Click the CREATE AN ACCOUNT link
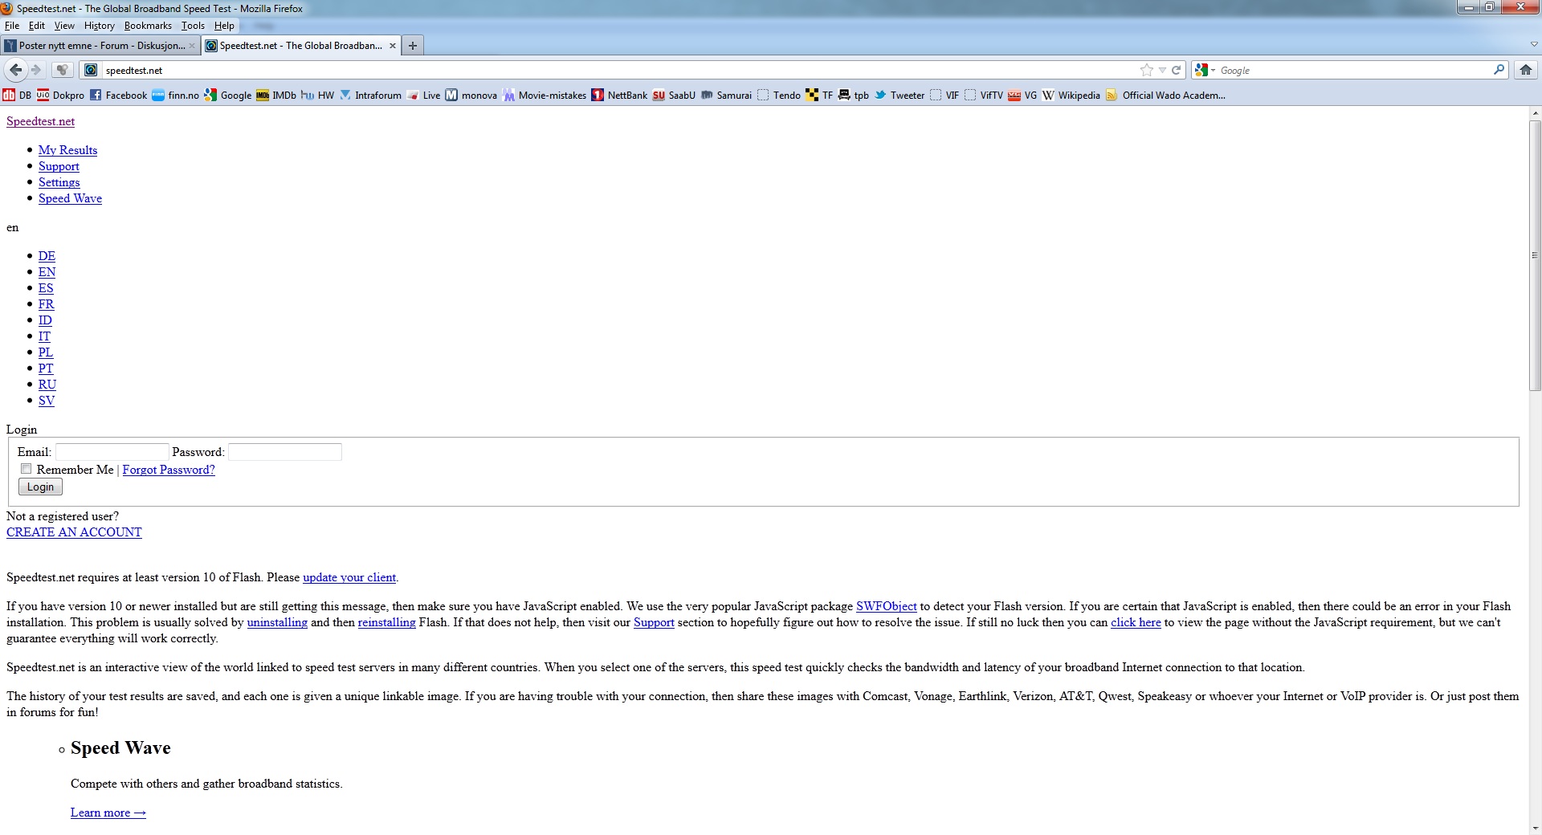1542x835 pixels. (74, 532)
